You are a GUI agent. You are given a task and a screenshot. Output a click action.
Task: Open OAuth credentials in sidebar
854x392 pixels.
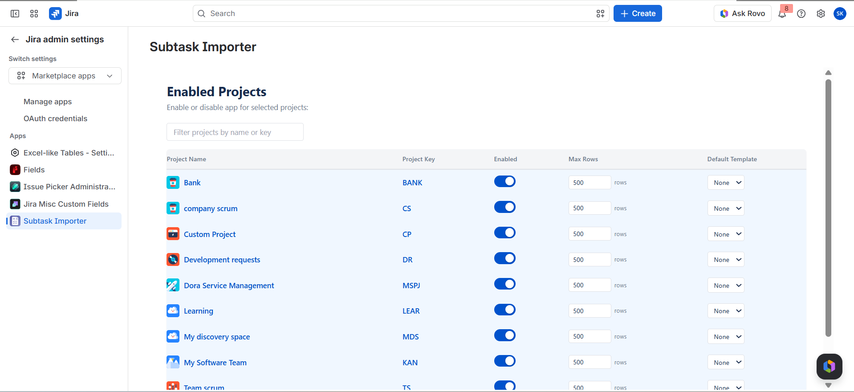click(55, 118)
